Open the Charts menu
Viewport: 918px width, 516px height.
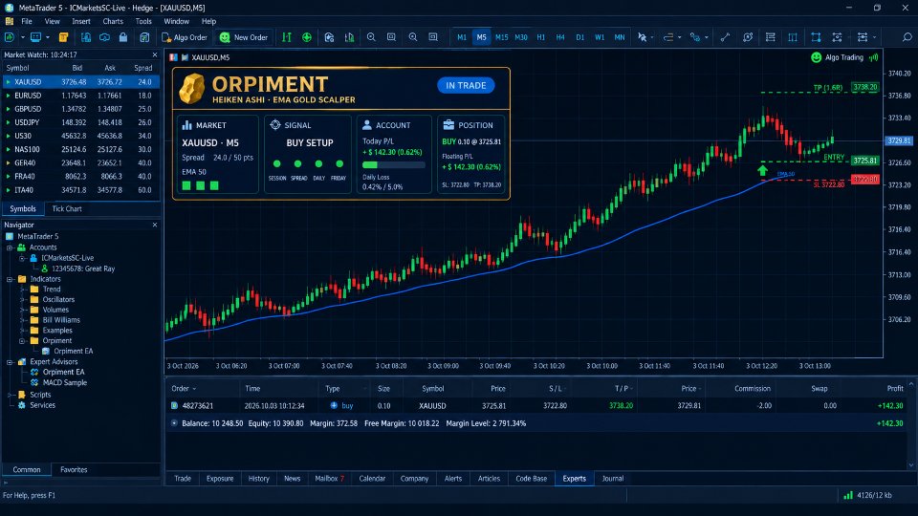(113, 21)
